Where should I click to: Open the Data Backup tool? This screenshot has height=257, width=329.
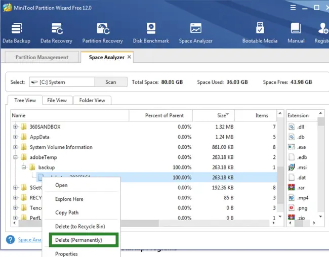click(16, 33)
